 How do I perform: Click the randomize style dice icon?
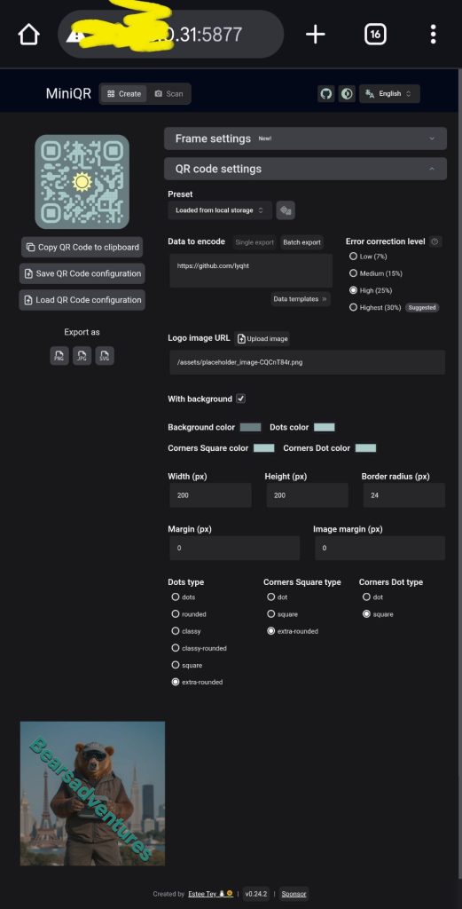[x=286, y=209]
